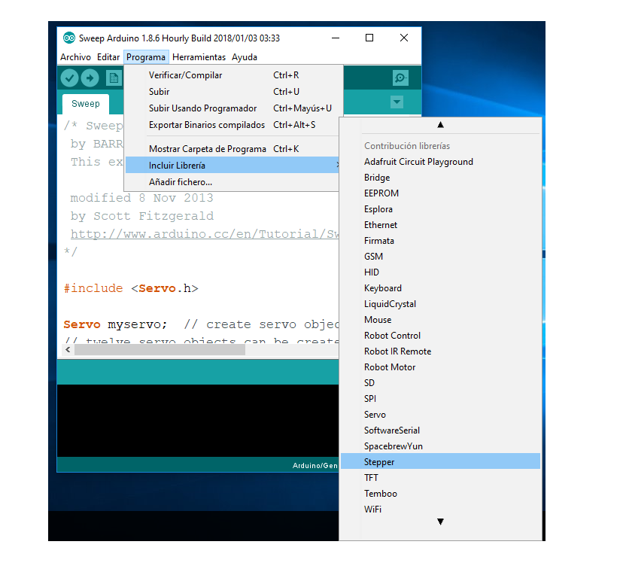Include the EEPROM library
623x578 pixels.
click(x=440, y=193)
